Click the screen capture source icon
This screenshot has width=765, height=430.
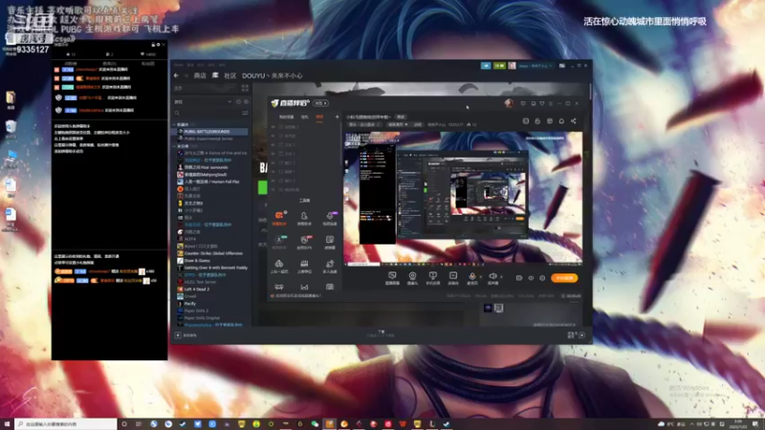[392, 278]
